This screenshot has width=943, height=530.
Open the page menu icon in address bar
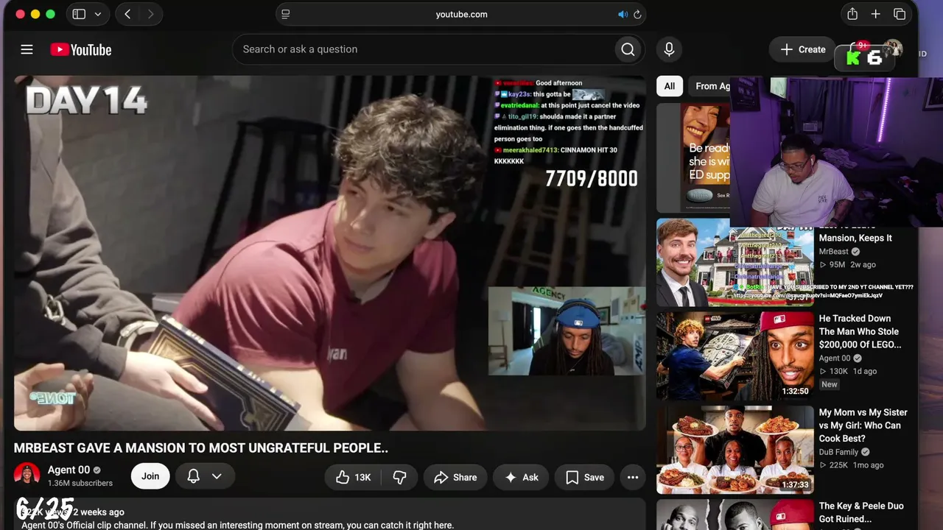pyautogui.click(x=286, y=14)
